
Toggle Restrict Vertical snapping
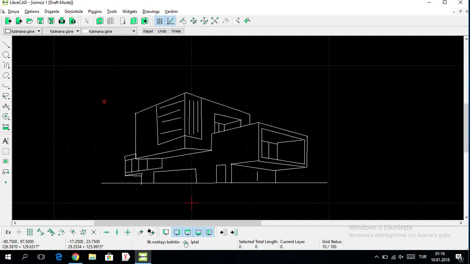(117, 232)
